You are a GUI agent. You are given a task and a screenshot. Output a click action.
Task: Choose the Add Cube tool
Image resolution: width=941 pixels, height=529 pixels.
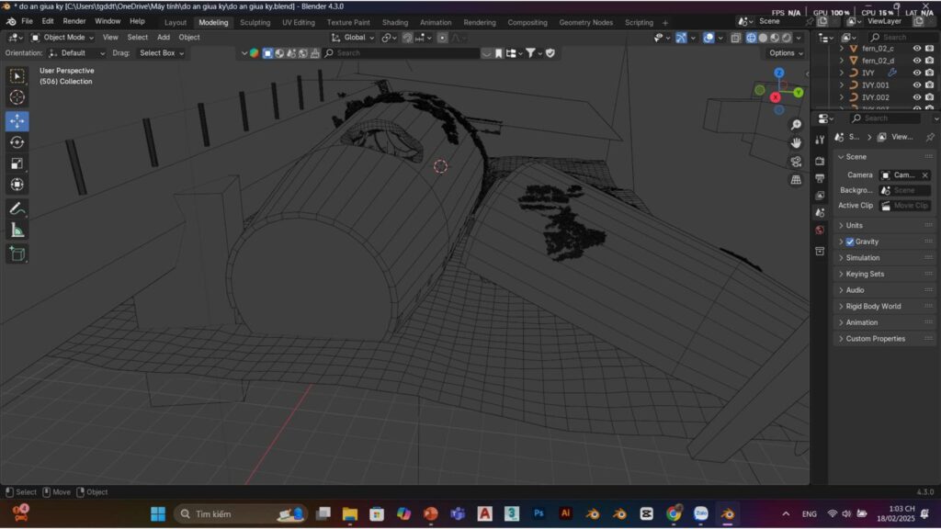(17, 253)
